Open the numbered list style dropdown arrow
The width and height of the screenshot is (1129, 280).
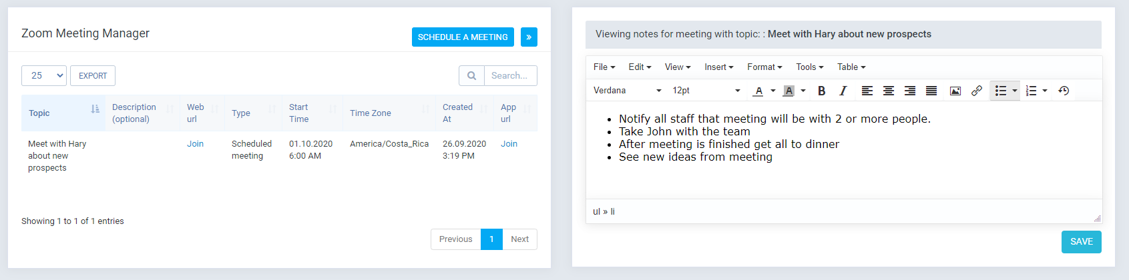coord(1045,91)
